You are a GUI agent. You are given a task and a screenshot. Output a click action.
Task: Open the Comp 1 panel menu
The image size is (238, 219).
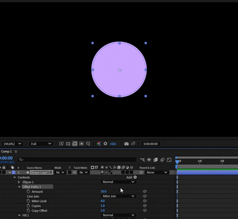[x=16, y=151]
